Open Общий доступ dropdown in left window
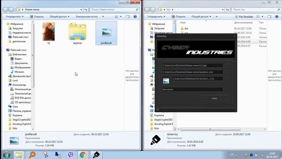Viewport: 282px width, 159px height. coord(59,17)
